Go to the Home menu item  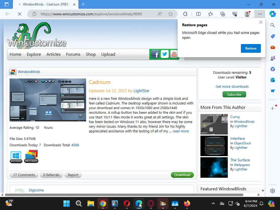click(x=15, y=54)
